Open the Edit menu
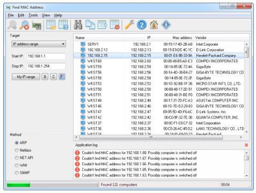The image size is (256, 193). tap(21, 15)
